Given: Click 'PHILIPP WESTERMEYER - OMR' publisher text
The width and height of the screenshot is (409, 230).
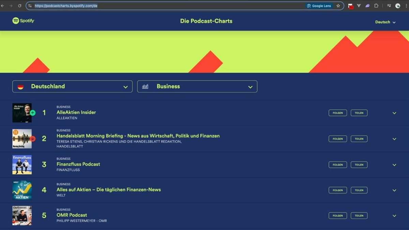Looking at the screenshot, I should [x=82, y=221].
